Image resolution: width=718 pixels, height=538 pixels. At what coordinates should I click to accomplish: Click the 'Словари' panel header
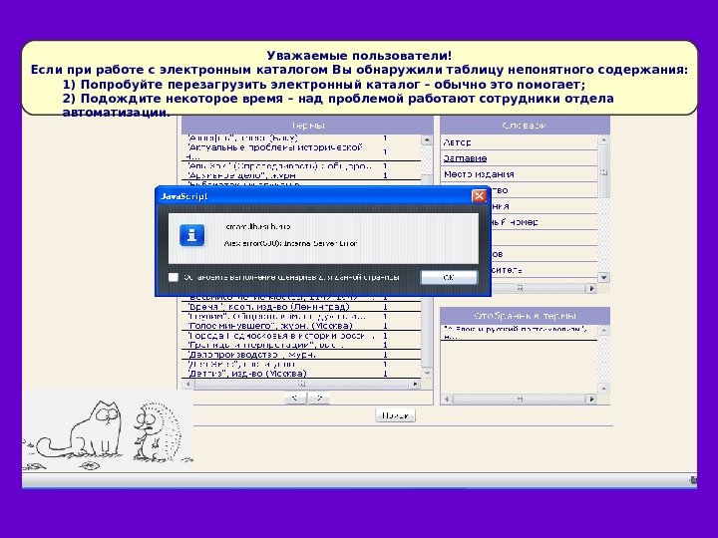(525, 126)
